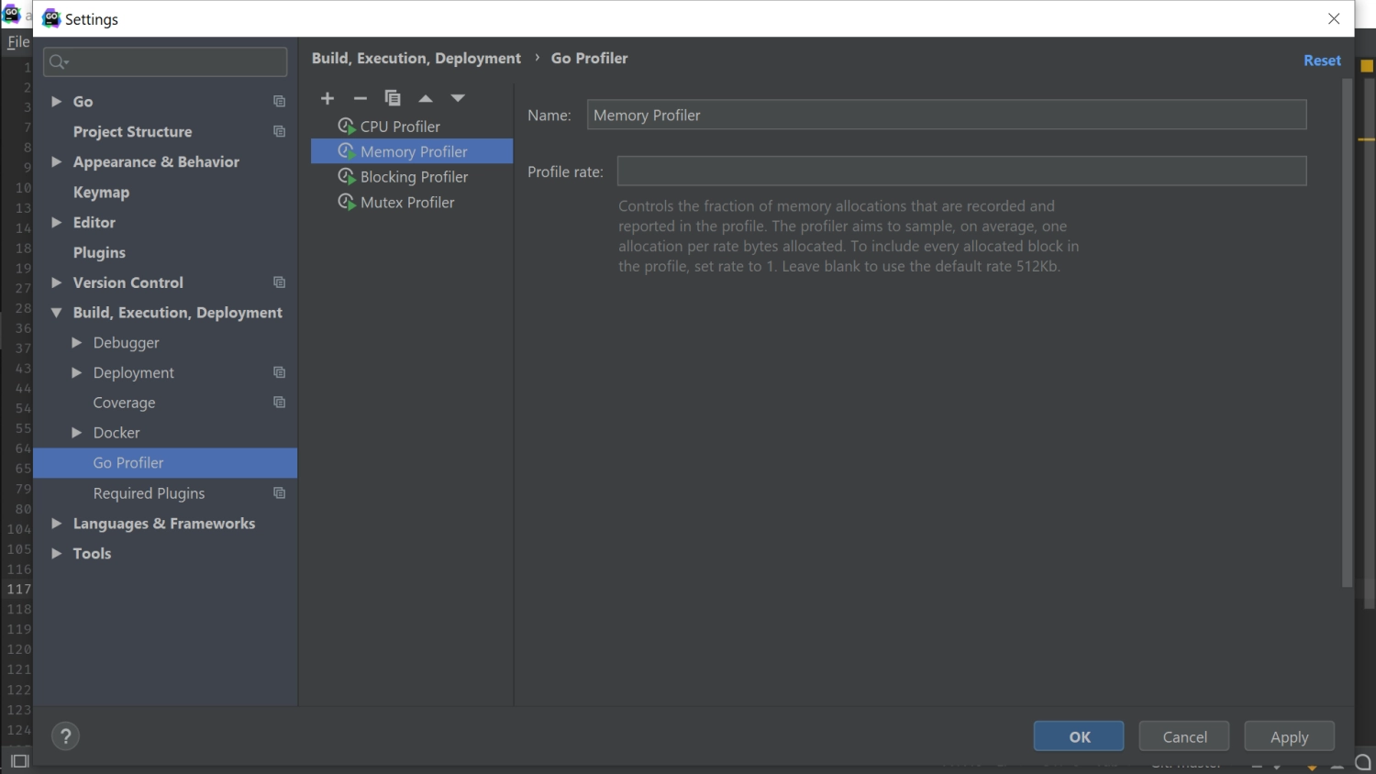Image resolution: width=1376 pixels, height=774 pixels.
Task: Click project-level icon next to Required Plugins
Action: pos(280,493)
